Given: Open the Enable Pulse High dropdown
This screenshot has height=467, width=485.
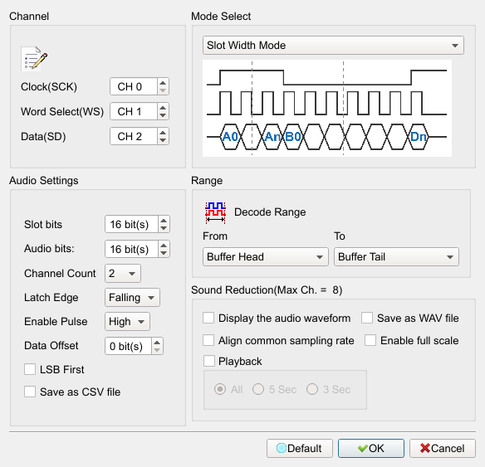Looking at the screenshot, I should tap(127, 322).
